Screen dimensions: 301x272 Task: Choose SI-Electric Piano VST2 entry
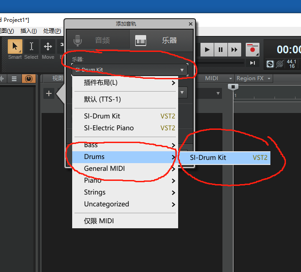tap(125, 128)
